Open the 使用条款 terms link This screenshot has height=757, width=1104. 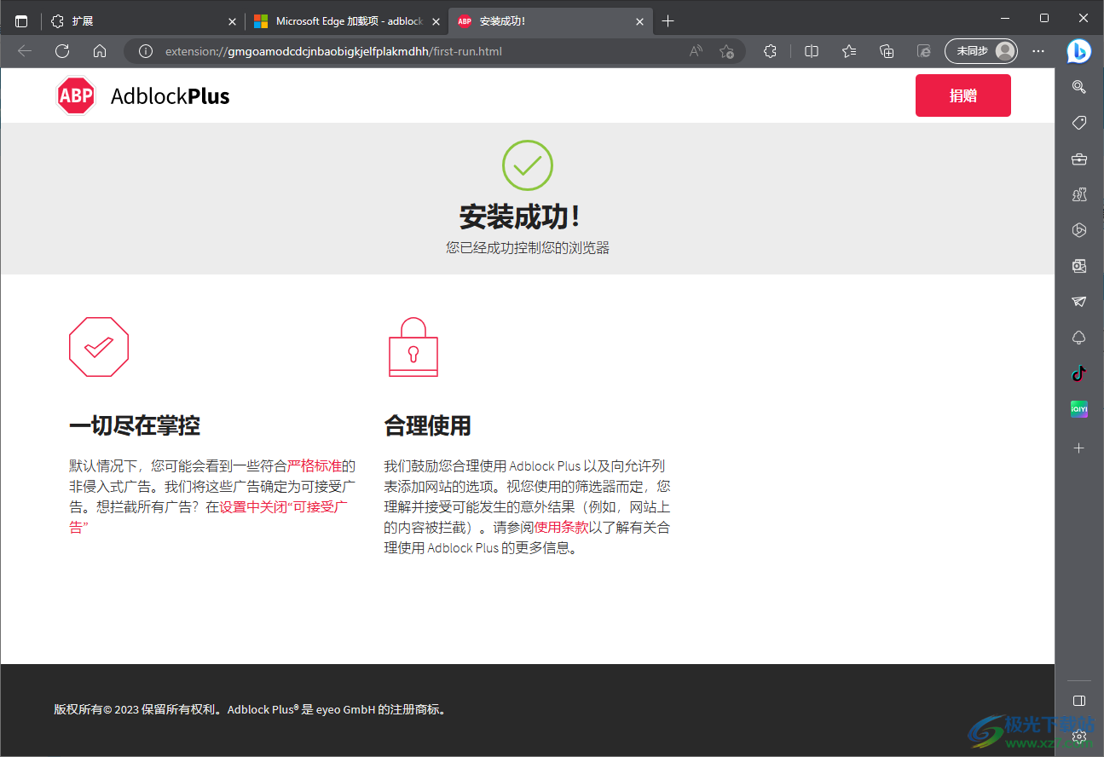tap(561, 527)
